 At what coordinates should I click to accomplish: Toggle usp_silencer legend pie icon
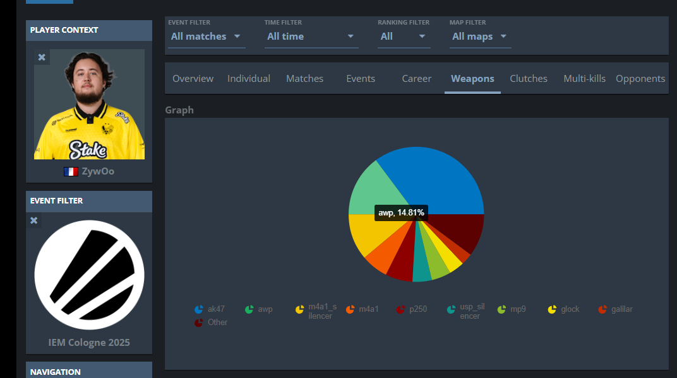[x=451, y=309]
